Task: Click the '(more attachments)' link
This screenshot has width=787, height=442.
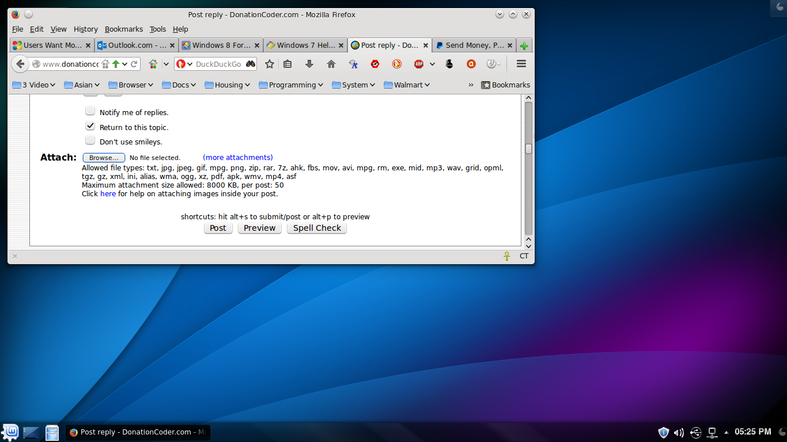Action: click(238, 157)
